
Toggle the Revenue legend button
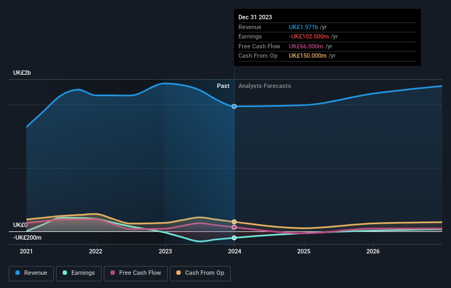coord(31,273)
